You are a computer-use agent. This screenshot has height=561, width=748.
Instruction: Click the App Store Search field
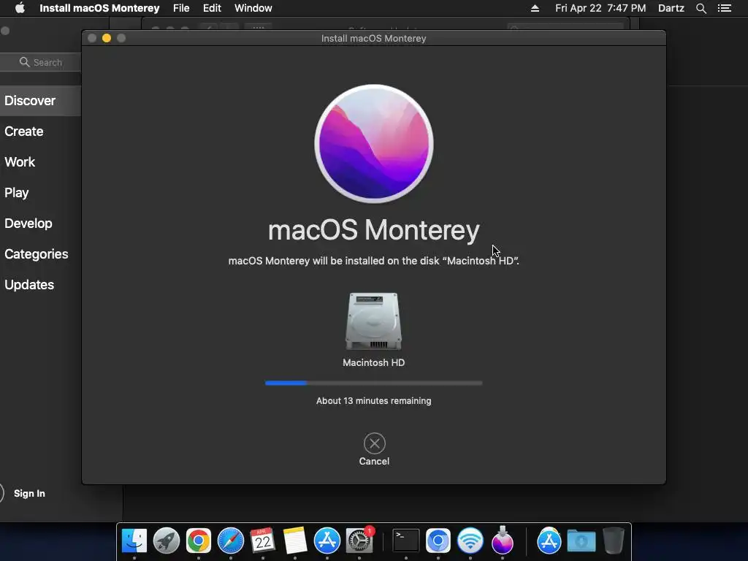(41, 62)
